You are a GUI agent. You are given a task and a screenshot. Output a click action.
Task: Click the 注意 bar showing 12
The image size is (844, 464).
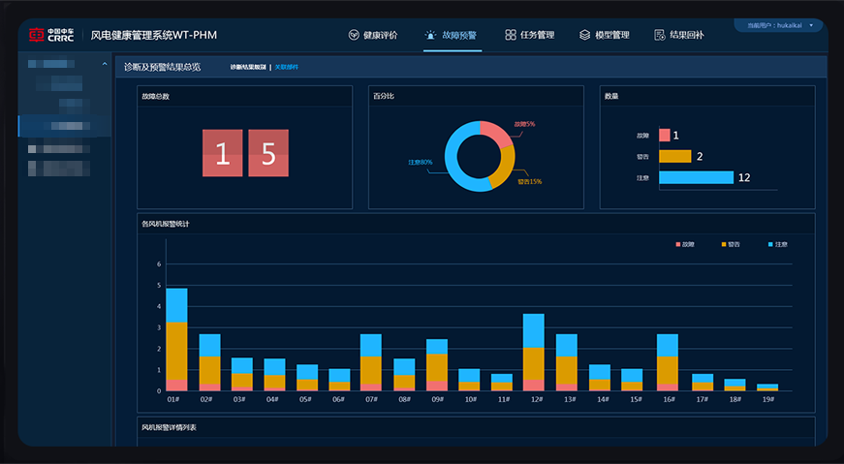(x=696, y=177)
